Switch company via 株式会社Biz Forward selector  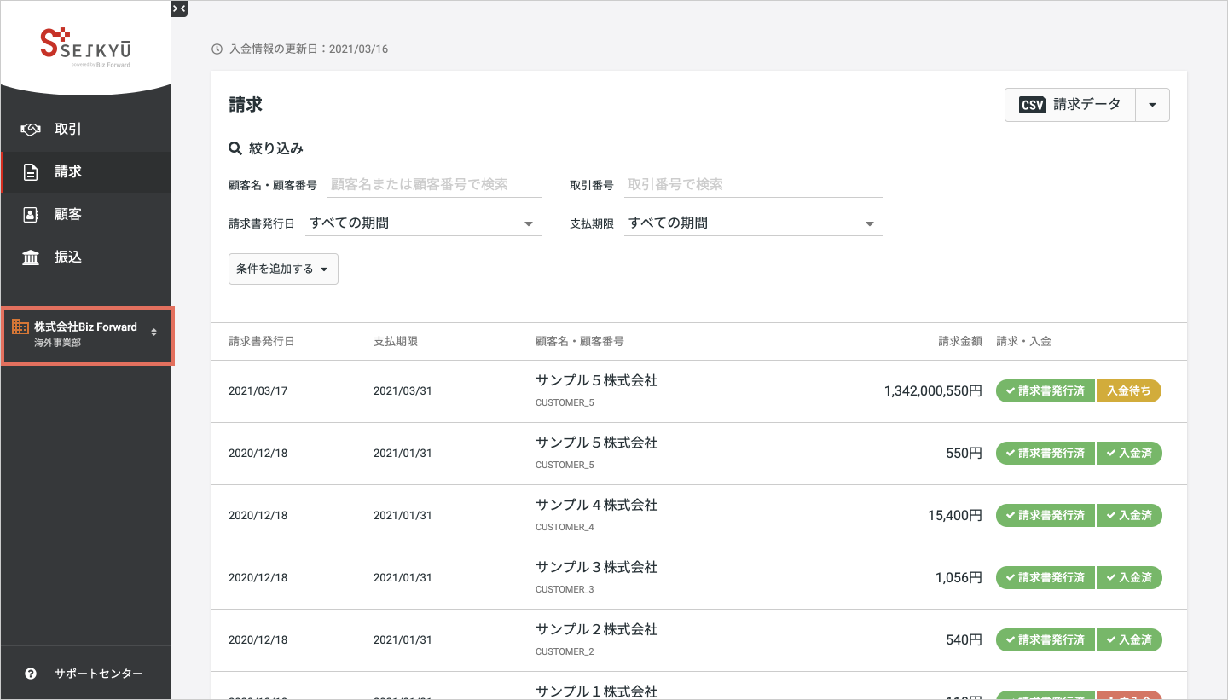(x=87, y=336)
